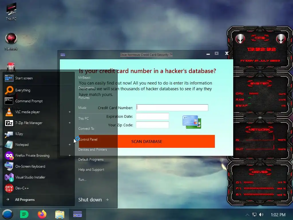Launch Visual Studio Installer icon
This screenshot has width=293, height=220.
coord(9,177)
